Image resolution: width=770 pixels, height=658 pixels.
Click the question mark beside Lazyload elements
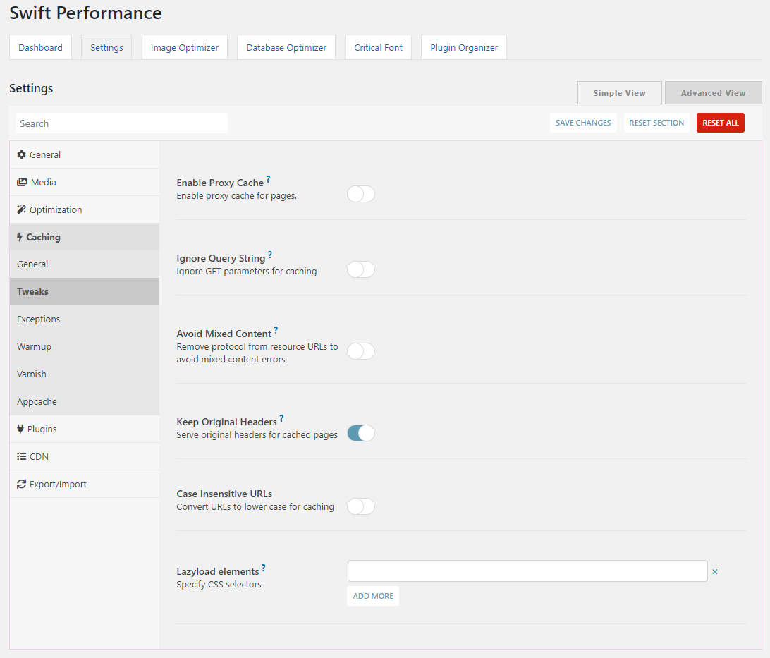(x=264, y=568)
